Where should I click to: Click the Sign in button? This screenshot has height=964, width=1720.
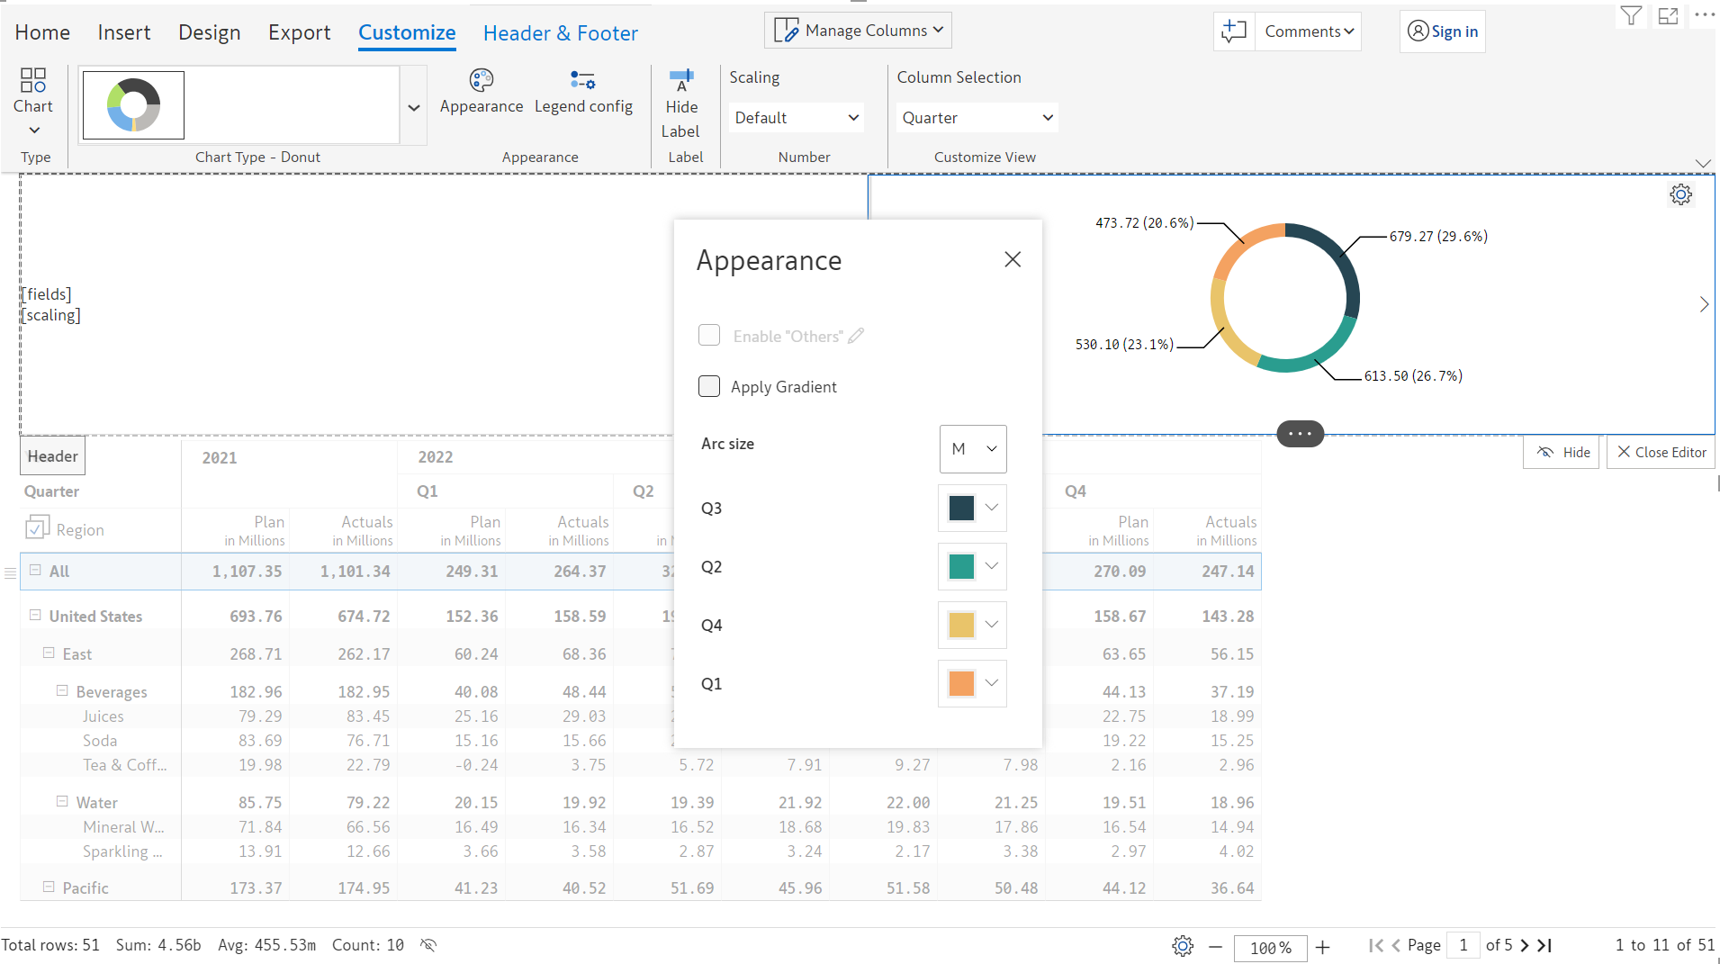pos(1442,32)
